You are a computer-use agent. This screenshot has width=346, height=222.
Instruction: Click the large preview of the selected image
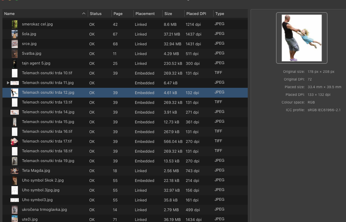coord(302,38)
